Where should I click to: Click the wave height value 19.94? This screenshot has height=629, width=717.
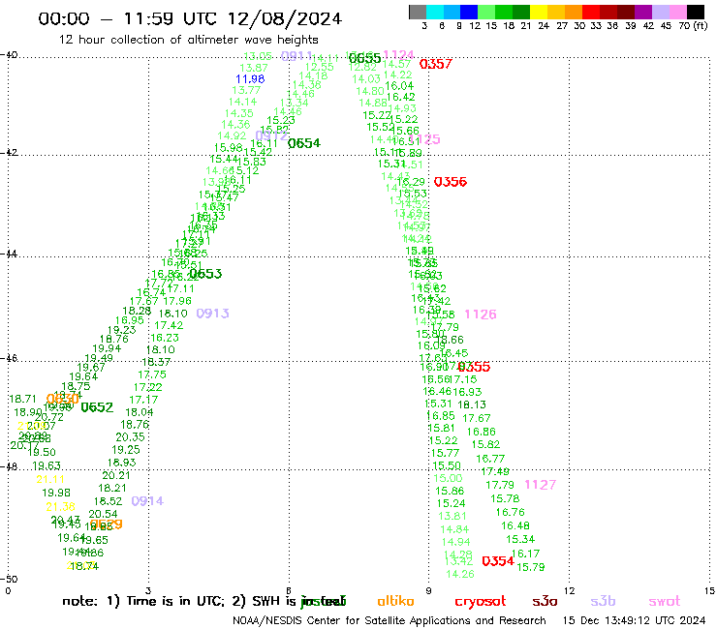click(107, 348)
